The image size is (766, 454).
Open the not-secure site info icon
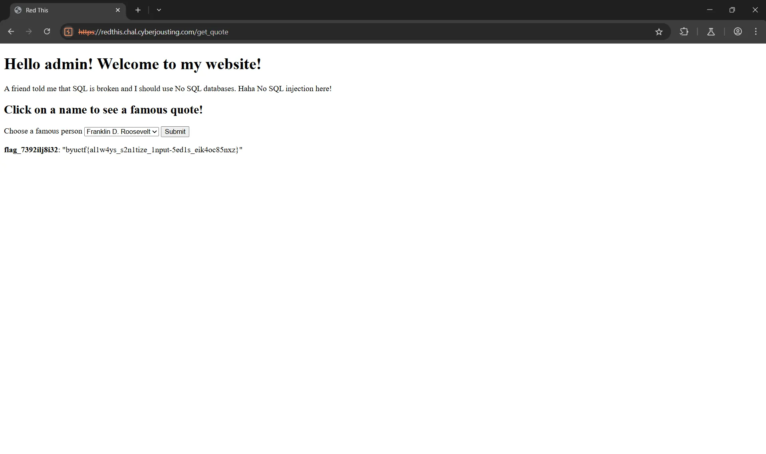tap(68, 32)
